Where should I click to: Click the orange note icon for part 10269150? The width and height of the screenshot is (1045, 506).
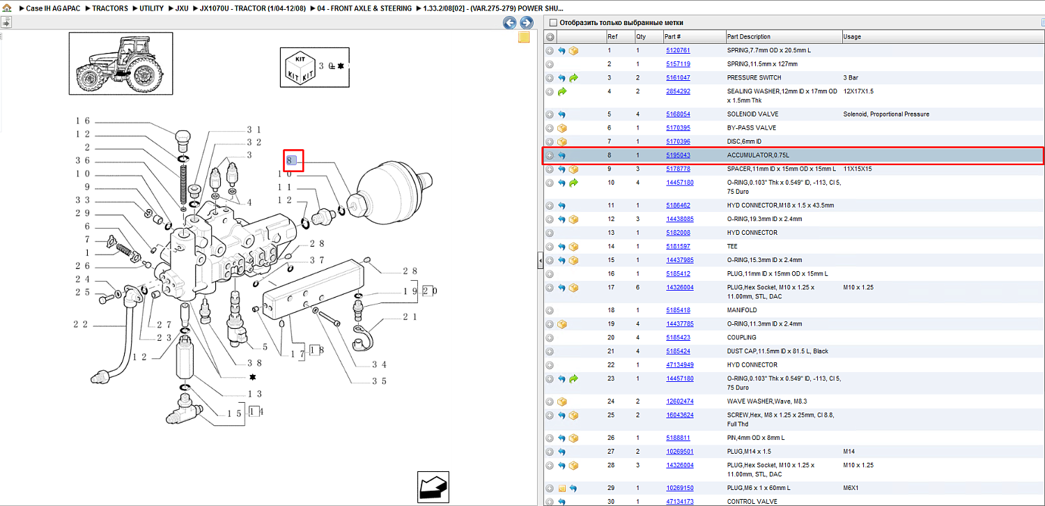pos(562,488)
